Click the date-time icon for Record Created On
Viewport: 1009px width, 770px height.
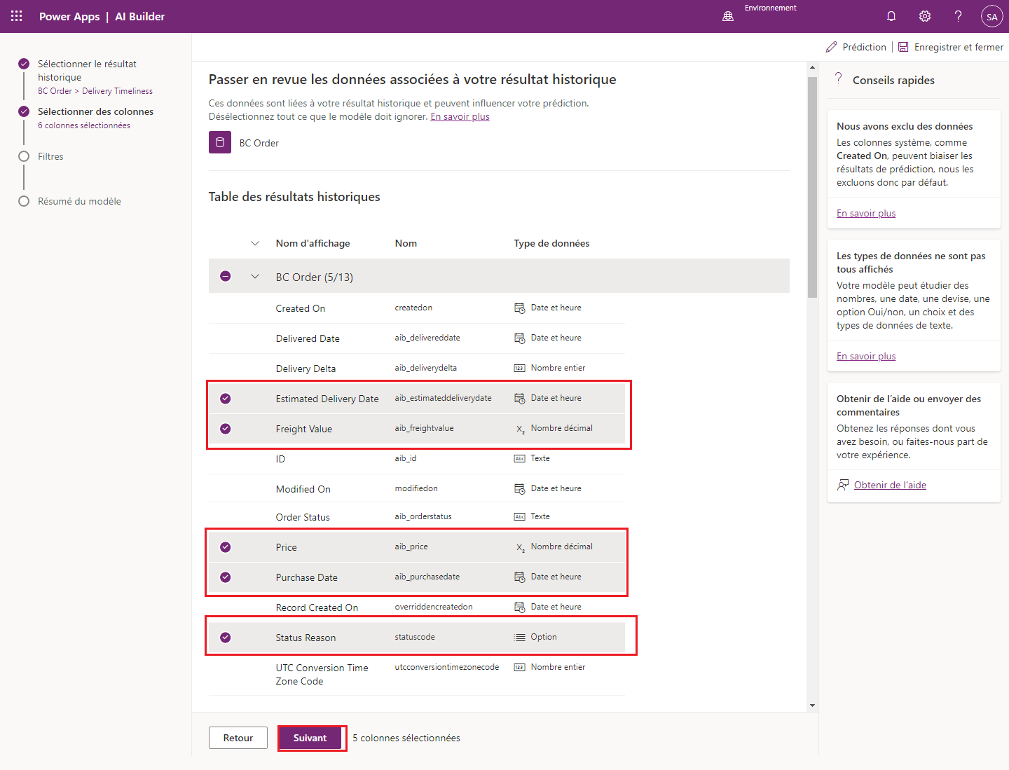(x=520, y=607)
